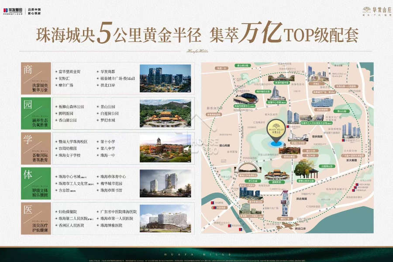This screenshot has height=262, width=393.
Task: Click the pavilion and tree illustration (板樟山森林公园)
Action: coord(306,169)
